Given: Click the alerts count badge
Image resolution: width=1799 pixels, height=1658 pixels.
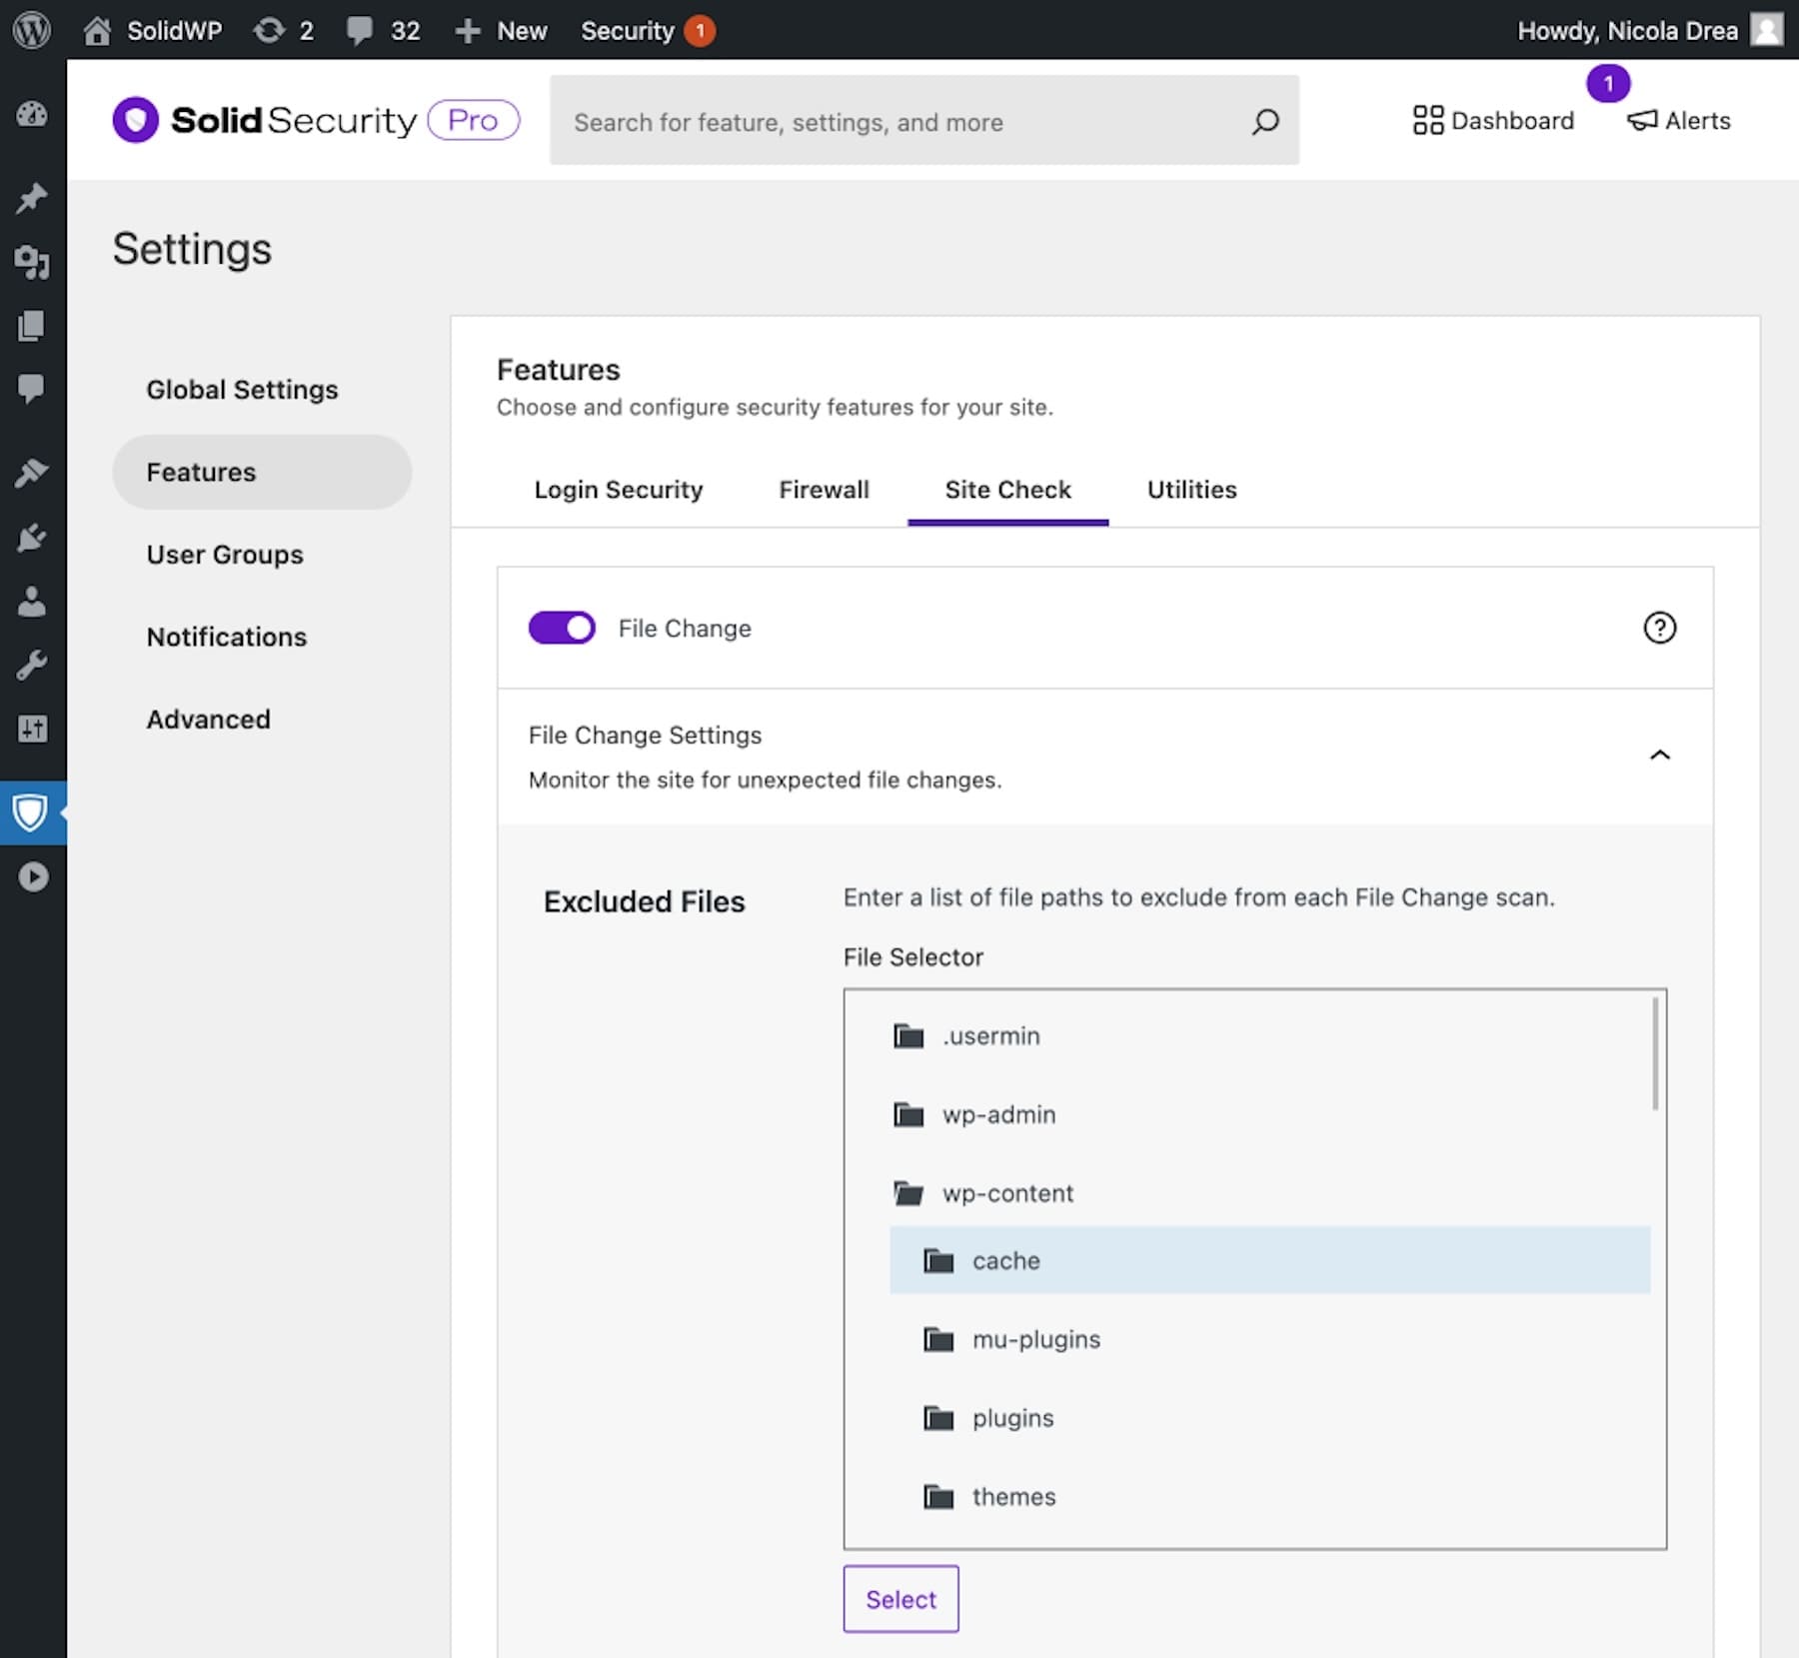Looking at the screenshot, I should click(x=1608, y=84).
